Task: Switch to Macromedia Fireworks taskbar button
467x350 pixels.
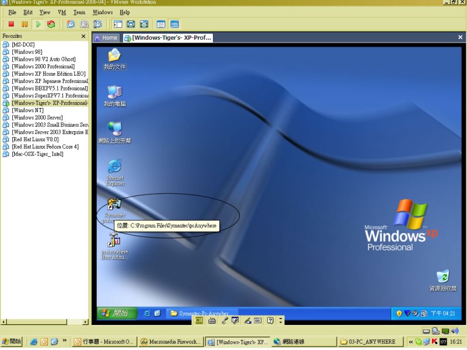Action: pyautogui.click(x=171, y=342)
